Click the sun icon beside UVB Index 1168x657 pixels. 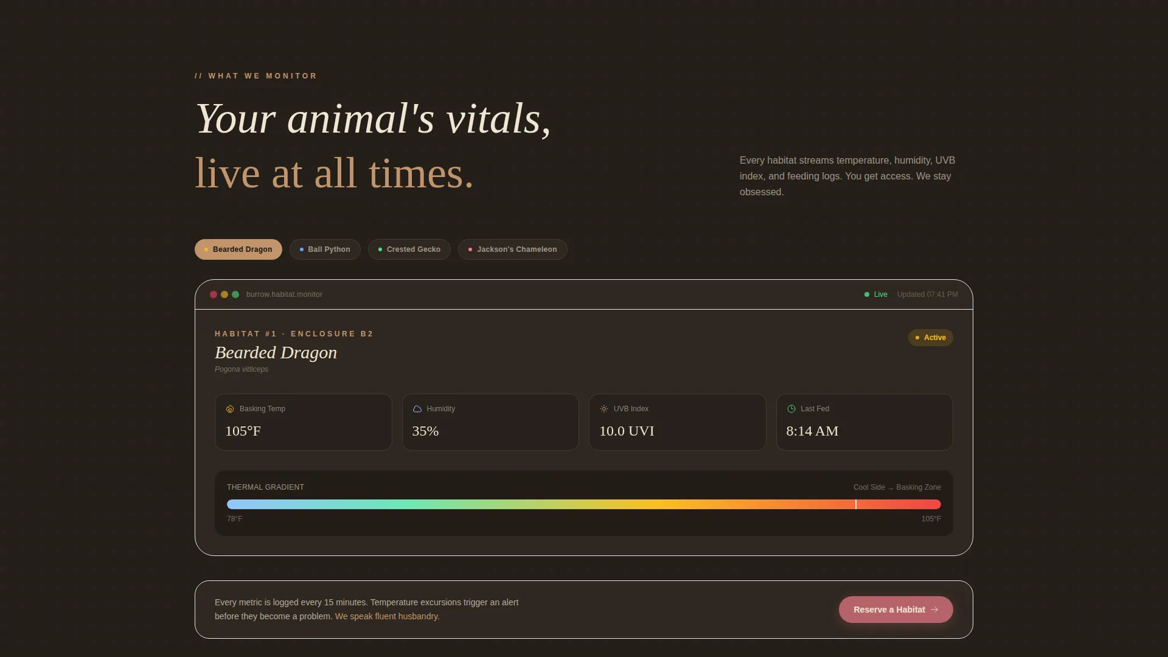tap(604, 409)
